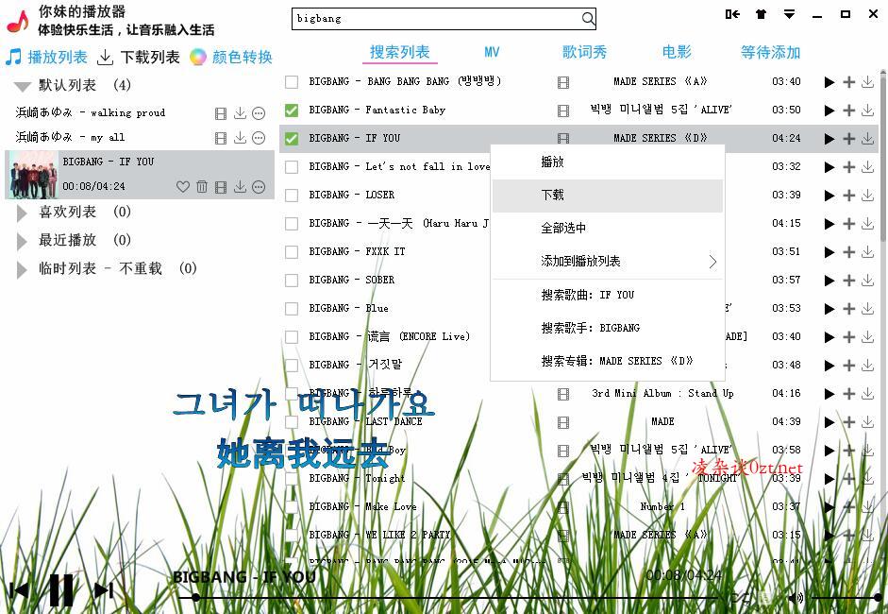Open the skin shirt icon
888x614 pixels.
(x=761, y=14)
